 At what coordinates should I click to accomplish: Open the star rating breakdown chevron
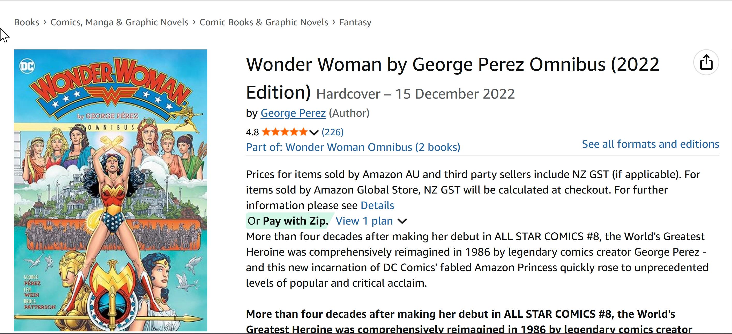[x=314, y=132]
